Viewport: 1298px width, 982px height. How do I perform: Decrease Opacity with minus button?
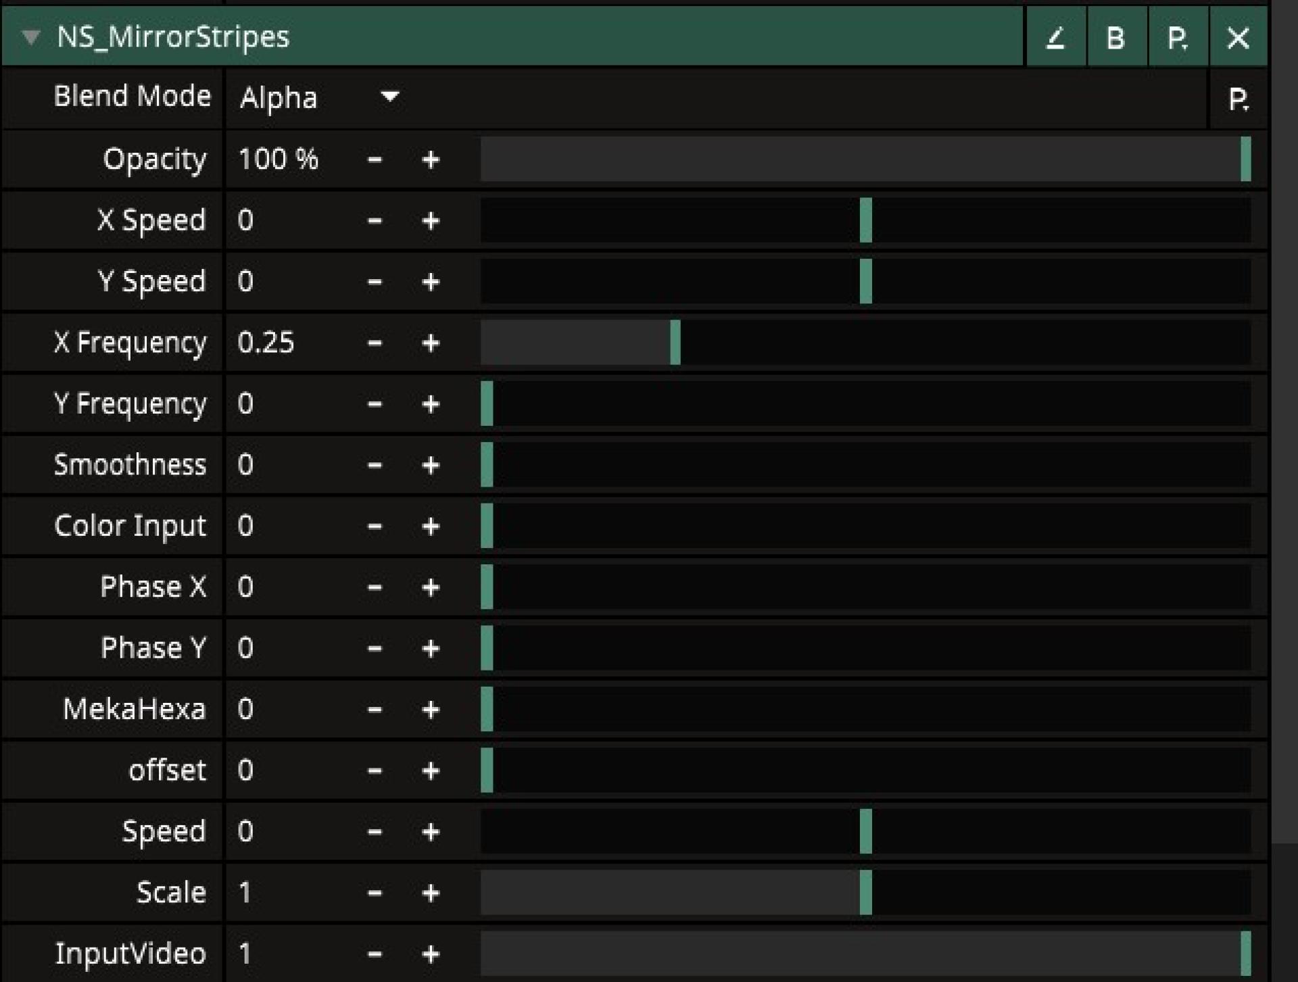click(375, 160)
